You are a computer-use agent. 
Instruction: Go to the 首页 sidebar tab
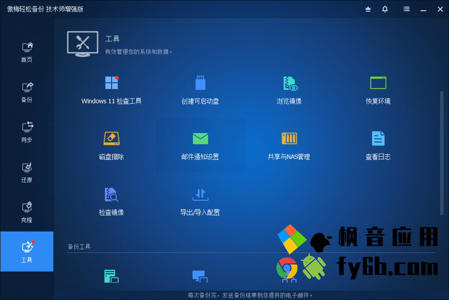tap(27, 52)
